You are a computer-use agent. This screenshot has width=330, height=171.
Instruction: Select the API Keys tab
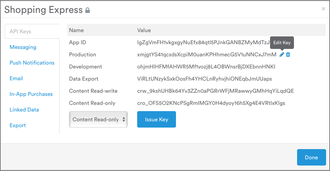pos(32,31)
